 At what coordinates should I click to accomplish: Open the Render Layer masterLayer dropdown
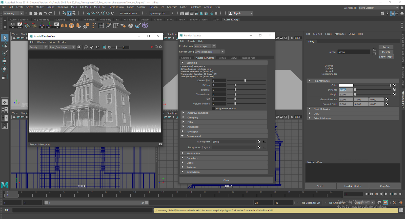(x=205, y=46)
